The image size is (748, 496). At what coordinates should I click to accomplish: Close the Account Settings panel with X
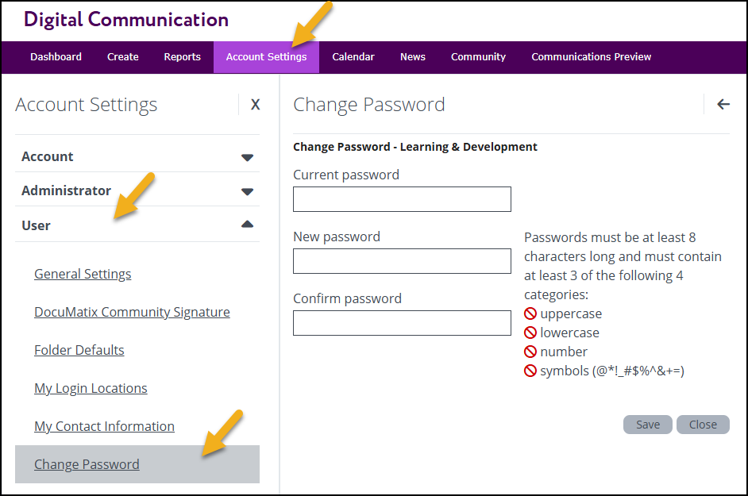[x=255, y=105]
